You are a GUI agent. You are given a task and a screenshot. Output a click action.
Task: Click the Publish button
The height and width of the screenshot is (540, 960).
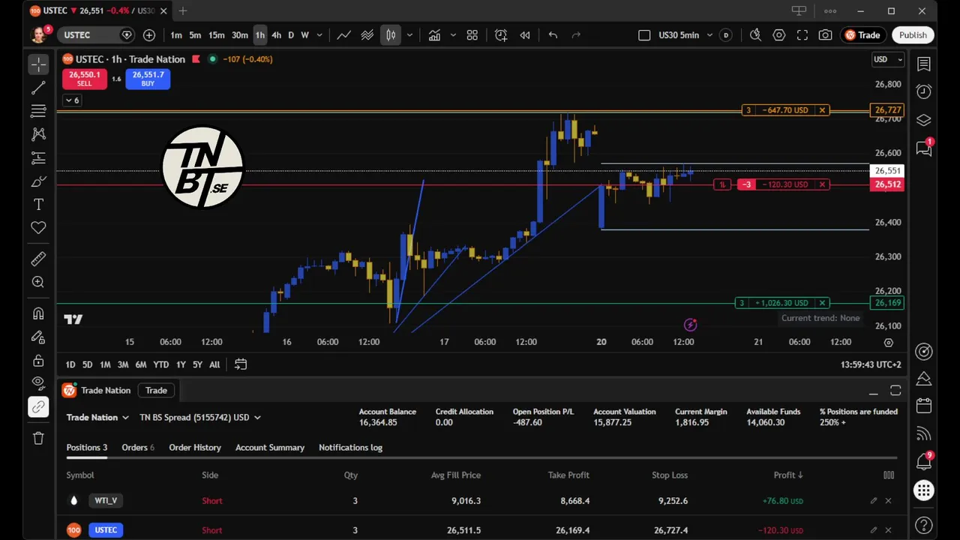coord(913,35)
